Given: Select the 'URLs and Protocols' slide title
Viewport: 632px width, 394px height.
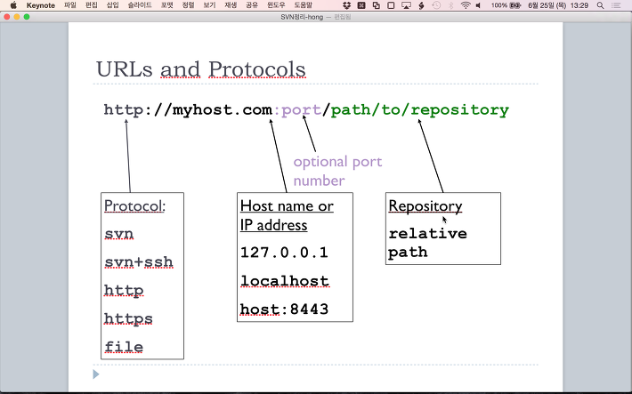Looking at the screenshot, I should (200, 68).
